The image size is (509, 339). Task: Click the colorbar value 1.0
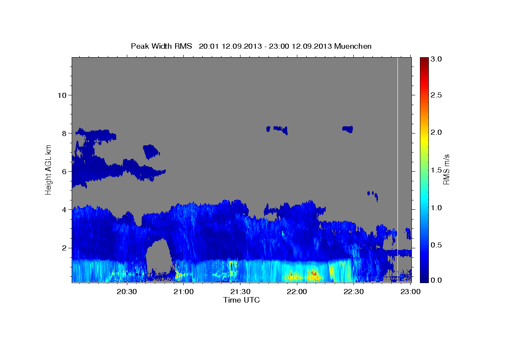(x=437, y=208)
